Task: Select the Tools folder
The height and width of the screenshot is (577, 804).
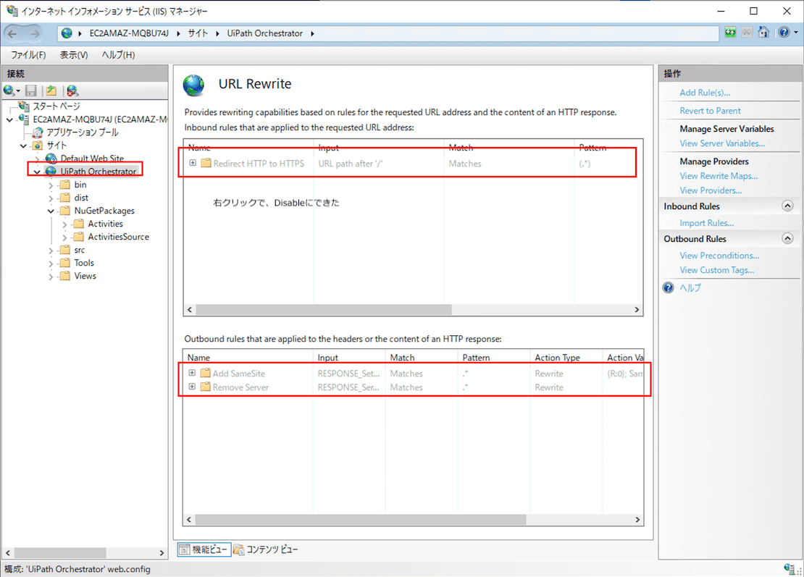Action: click(84, 263)
